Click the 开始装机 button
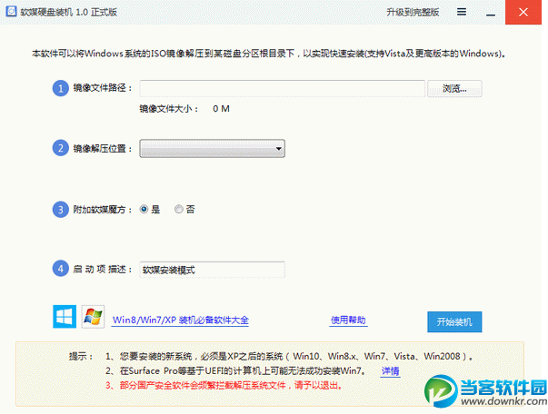 pyautogui.click(x=454, y=321)
